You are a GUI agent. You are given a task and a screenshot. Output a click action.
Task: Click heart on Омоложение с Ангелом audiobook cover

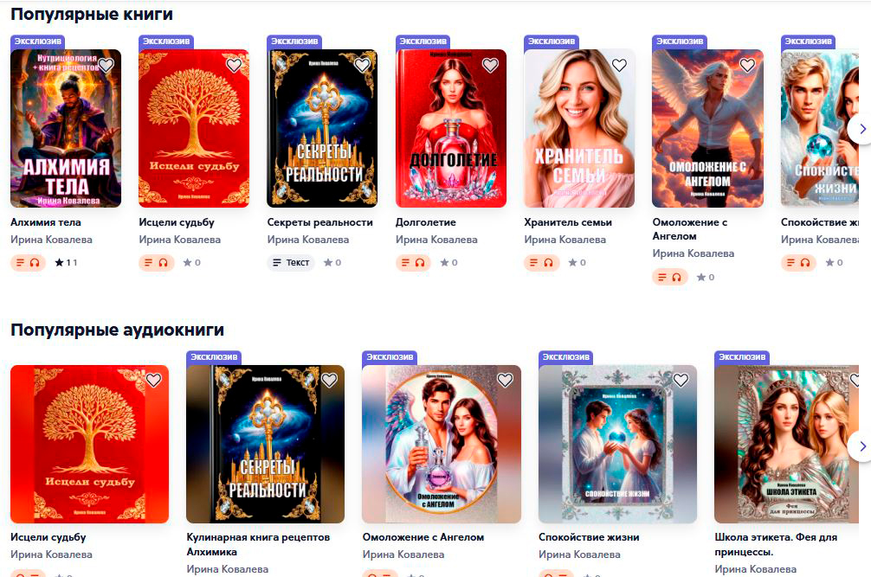(505, 380)
